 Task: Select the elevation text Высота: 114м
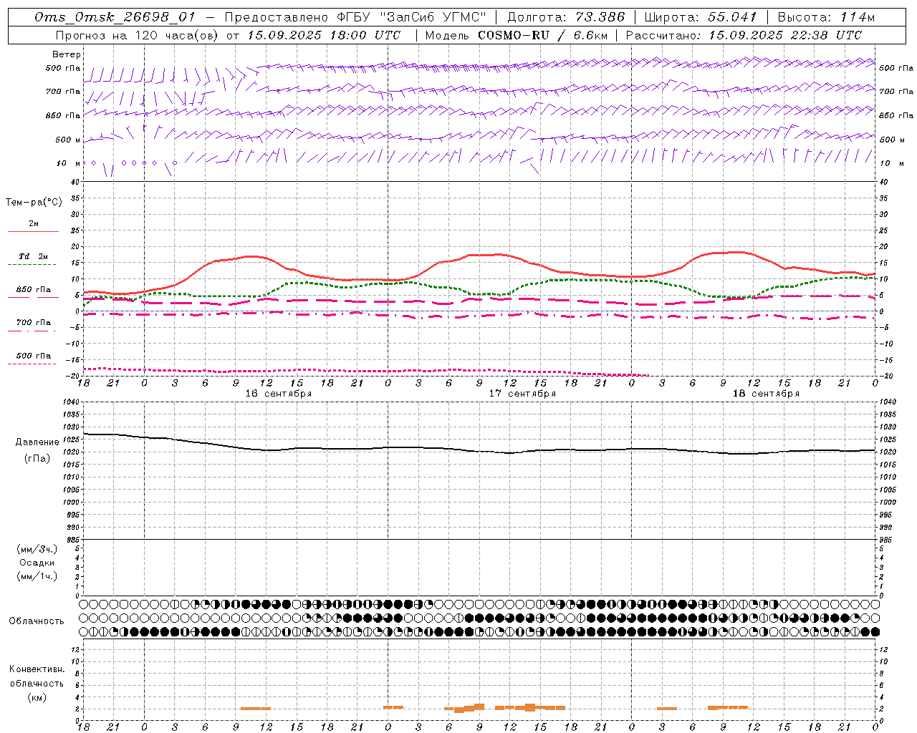826,17
